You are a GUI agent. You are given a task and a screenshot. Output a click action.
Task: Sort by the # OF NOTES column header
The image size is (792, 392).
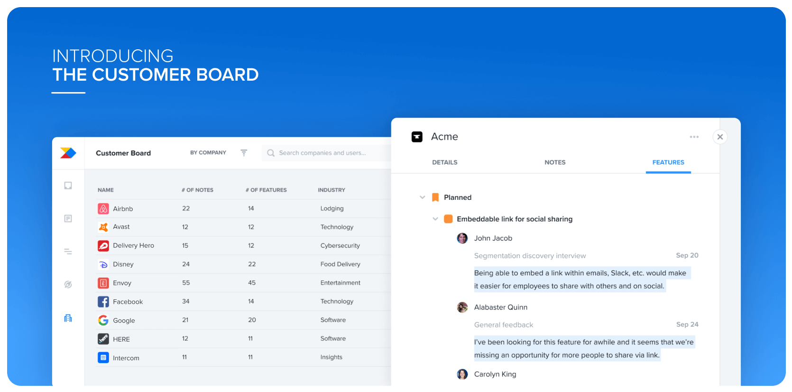pyautogui.click(x=197, y=190)
